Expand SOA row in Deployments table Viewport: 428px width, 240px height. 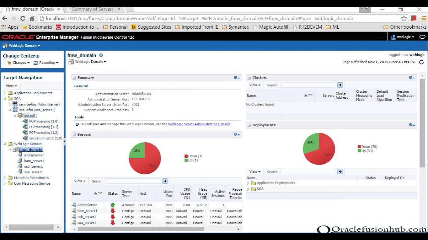coord(248,189)
